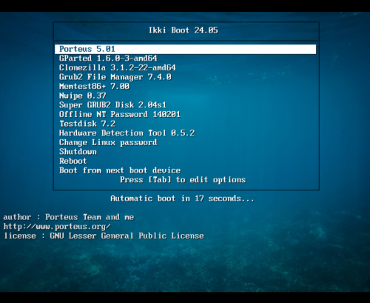This screenshot has height=303, width=370.
Task: Pick Testdisk 7.2 from the menu
Action: tap(87, 124)
